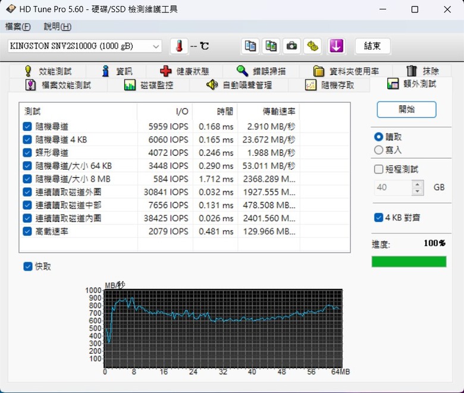Click the green progress bar
The image size is (464, 393).
(x=409, y=262)
